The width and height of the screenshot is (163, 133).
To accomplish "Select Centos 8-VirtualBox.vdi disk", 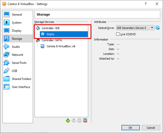I will coord(61,46).
